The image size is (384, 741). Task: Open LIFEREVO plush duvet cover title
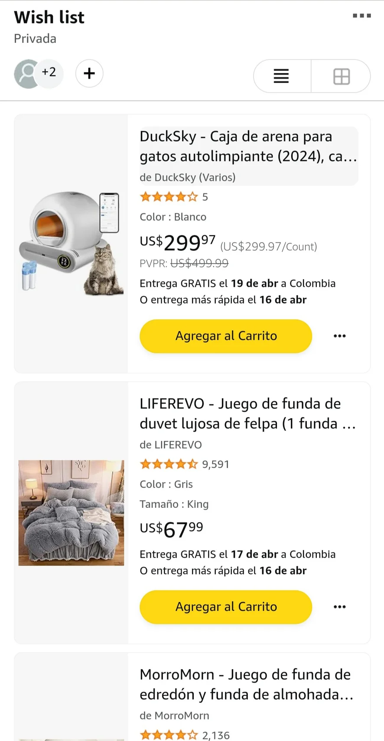(x=248, y=413)
